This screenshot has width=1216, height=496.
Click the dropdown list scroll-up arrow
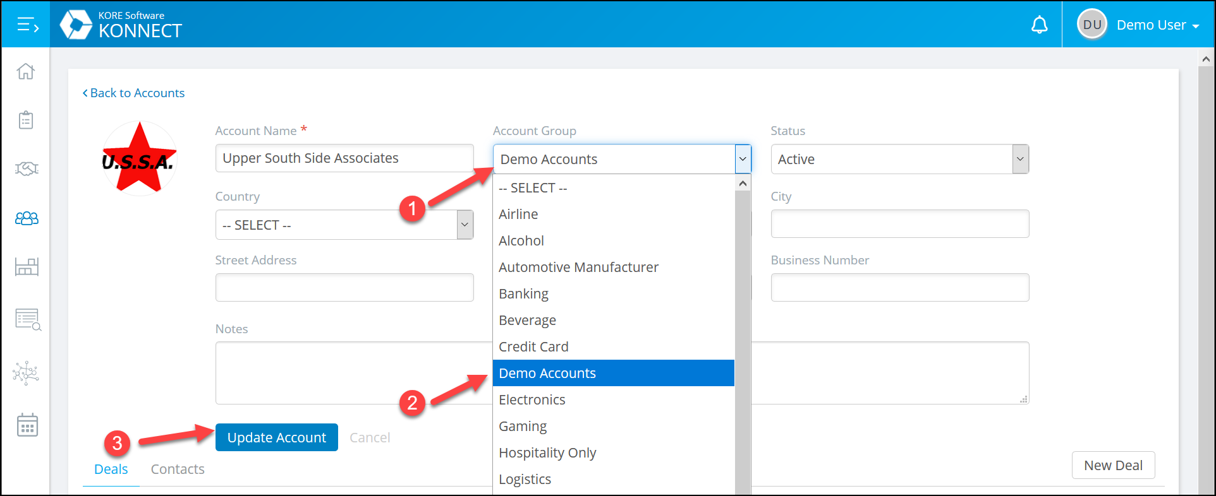coord(743,184)
